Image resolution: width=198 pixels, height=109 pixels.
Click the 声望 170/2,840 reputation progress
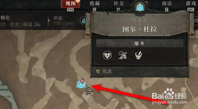click(63, 21)
